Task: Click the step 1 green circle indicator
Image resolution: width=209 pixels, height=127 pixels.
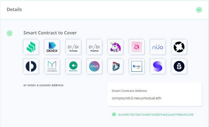Action: (x=10, y=33)
